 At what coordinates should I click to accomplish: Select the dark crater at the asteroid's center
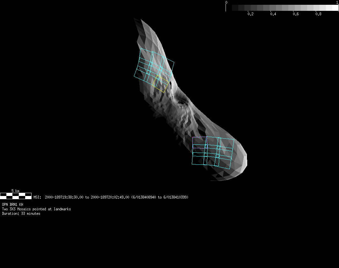tap(182, 102)
